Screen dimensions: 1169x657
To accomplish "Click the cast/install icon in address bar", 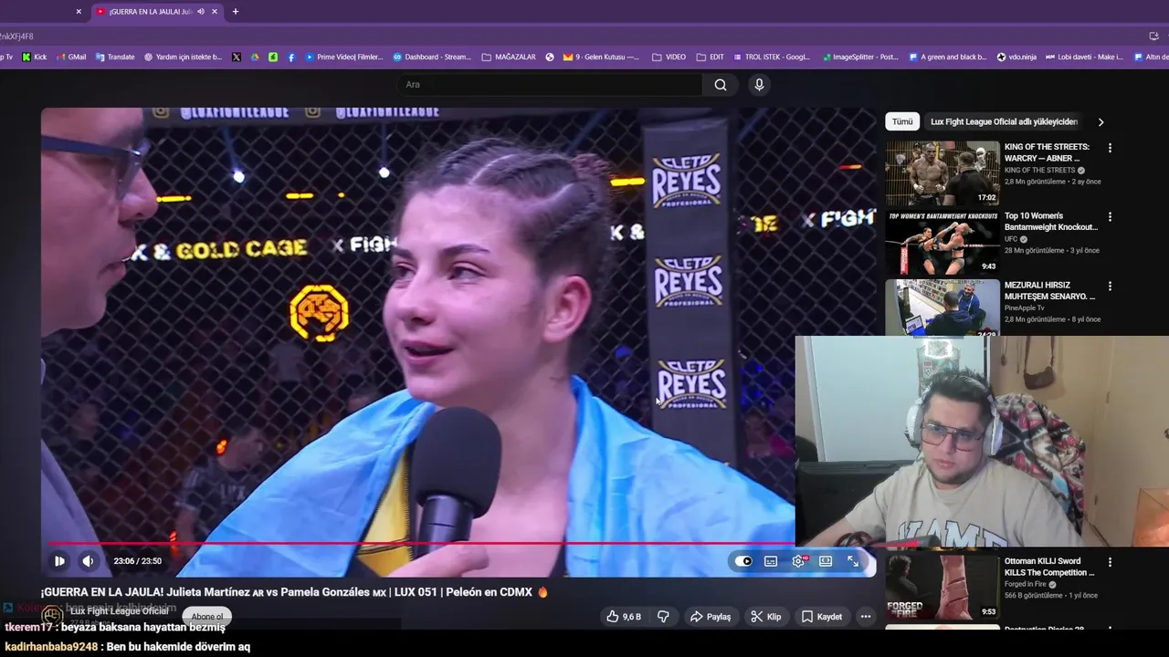I will click(1153, 36).
